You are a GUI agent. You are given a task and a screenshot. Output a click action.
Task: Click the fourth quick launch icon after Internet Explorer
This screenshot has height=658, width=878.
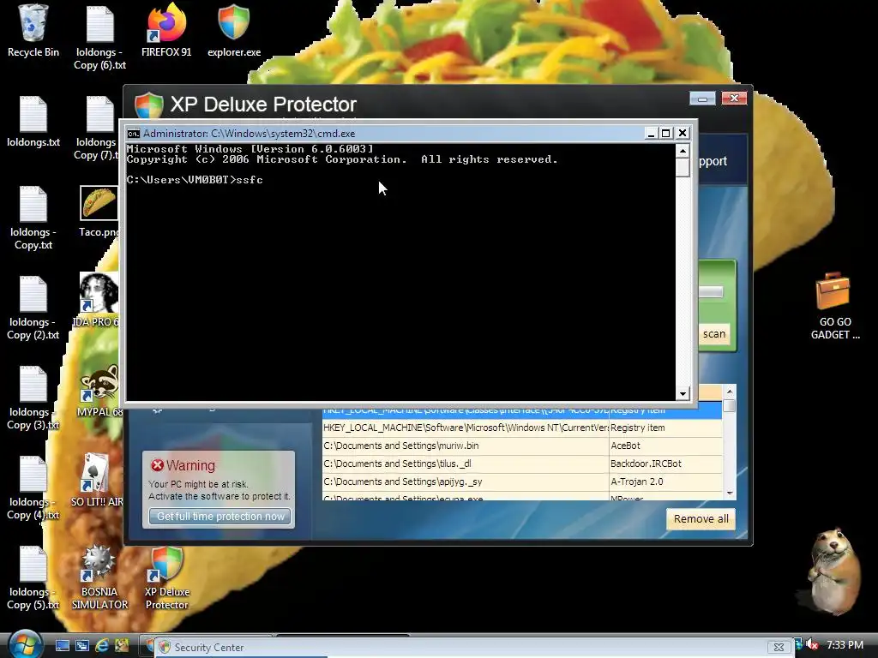click(x=122, y=646)
